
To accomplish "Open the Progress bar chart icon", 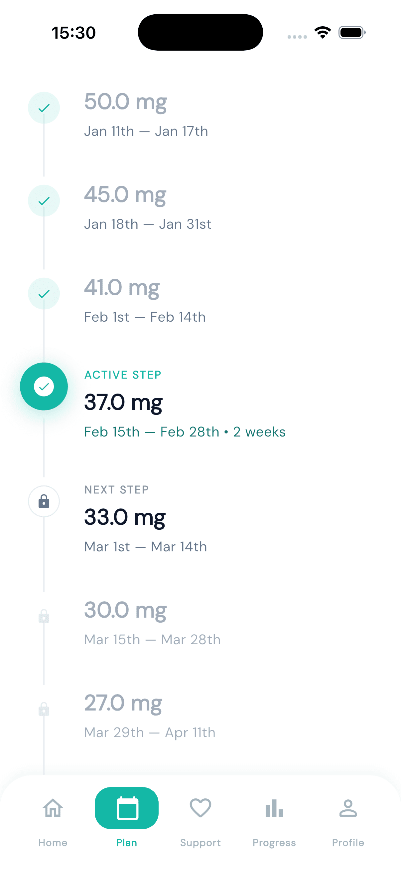I will pyautogui.click(x=274, y=808).
